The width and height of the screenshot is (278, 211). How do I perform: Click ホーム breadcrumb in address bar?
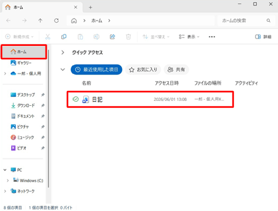coord(97,20)
